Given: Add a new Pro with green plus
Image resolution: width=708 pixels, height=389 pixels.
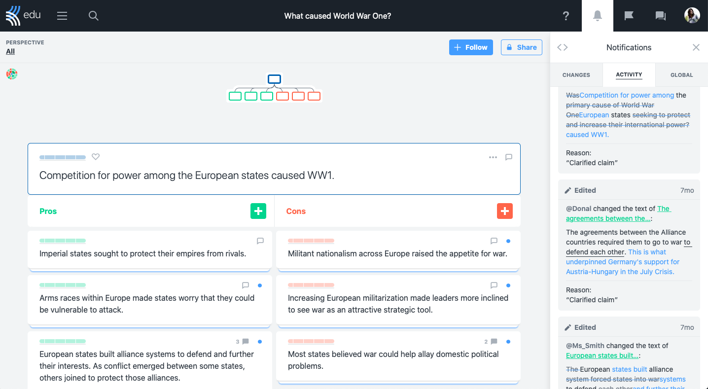Looking at the screenshot, I should [258, 211].
